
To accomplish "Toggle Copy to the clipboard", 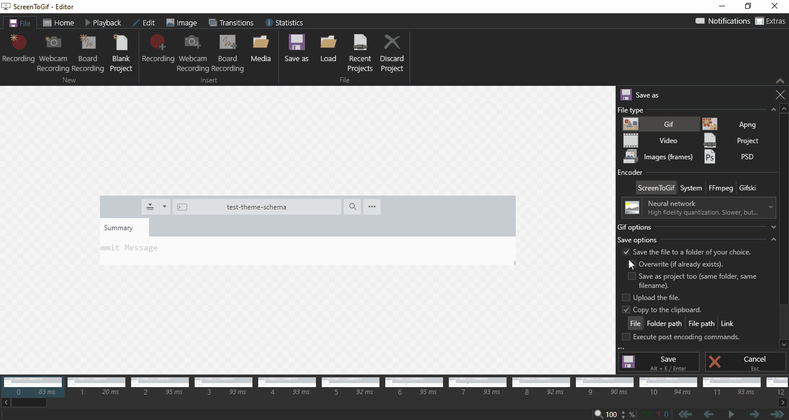I will [x=626, y=310].
